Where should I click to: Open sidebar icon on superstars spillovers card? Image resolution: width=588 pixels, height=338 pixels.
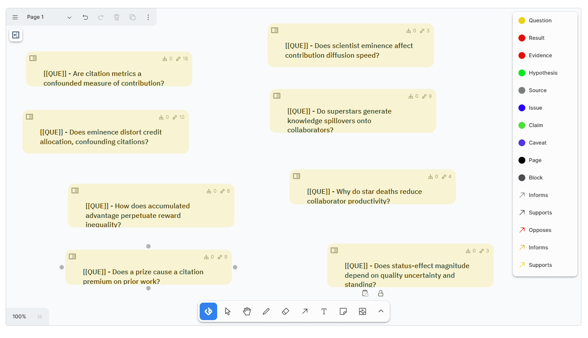[x=277, y=96]
